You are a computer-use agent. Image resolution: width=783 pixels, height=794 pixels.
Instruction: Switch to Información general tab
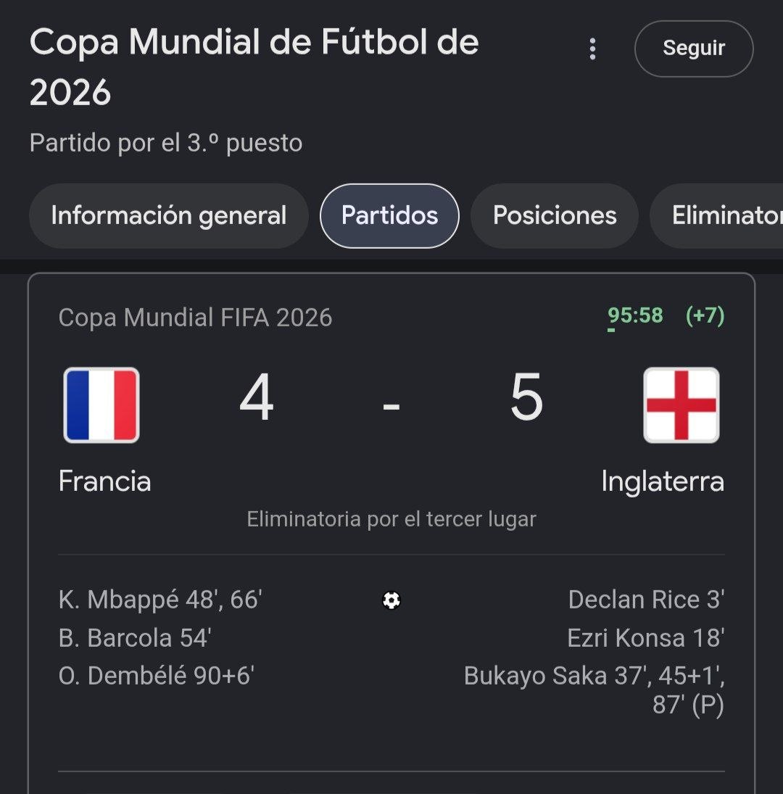click(x=169, y=215)
